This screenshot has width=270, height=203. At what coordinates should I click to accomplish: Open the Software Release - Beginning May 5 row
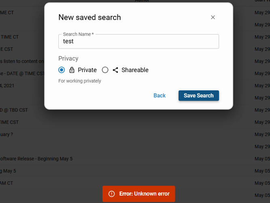coord(36,159)
